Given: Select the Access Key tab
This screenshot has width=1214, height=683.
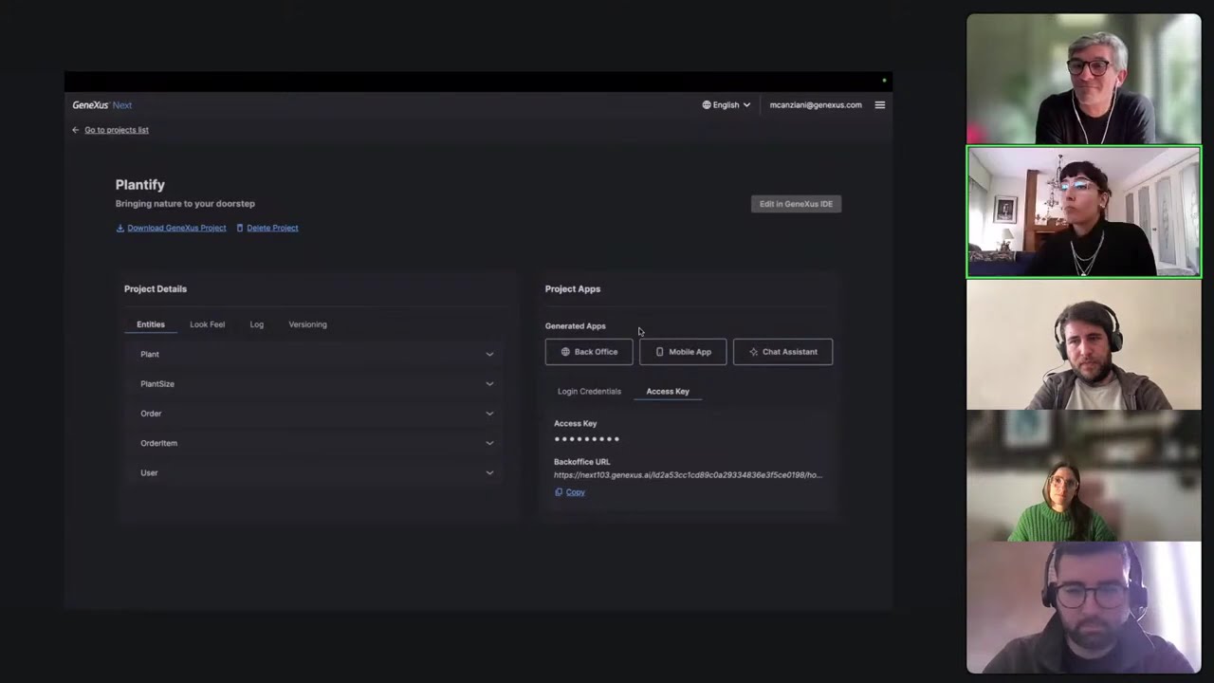Looking at the screenshot, I should [x=668, y=391].
